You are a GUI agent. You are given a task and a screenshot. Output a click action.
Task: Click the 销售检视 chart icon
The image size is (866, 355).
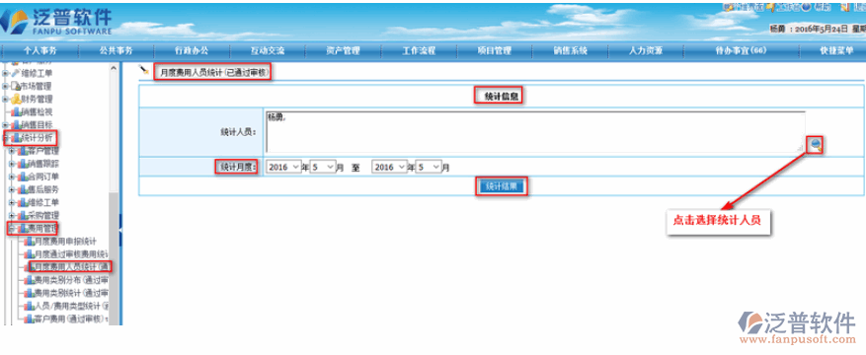tap(16, 112)
